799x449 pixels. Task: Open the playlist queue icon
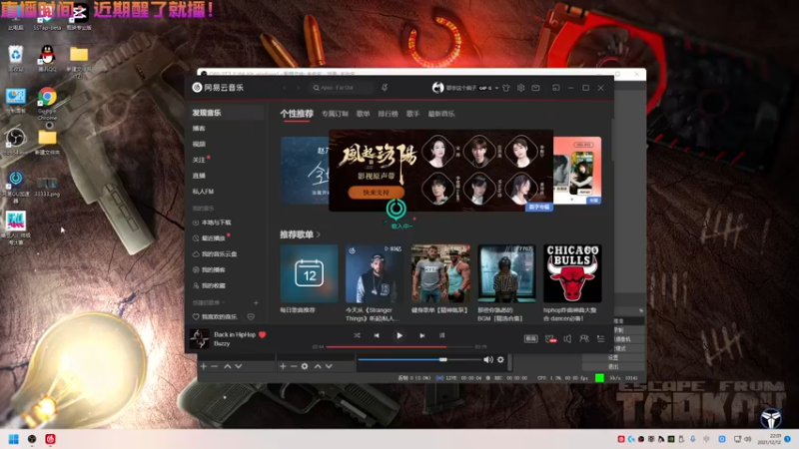coord(601,338)
